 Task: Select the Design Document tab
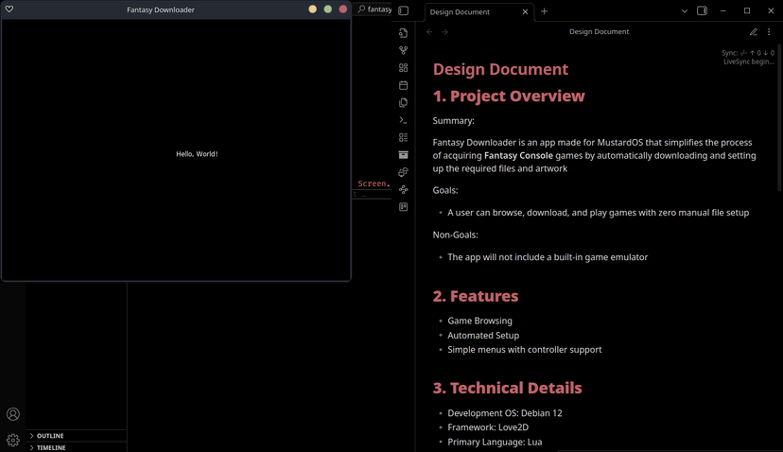tap(461, 12)
